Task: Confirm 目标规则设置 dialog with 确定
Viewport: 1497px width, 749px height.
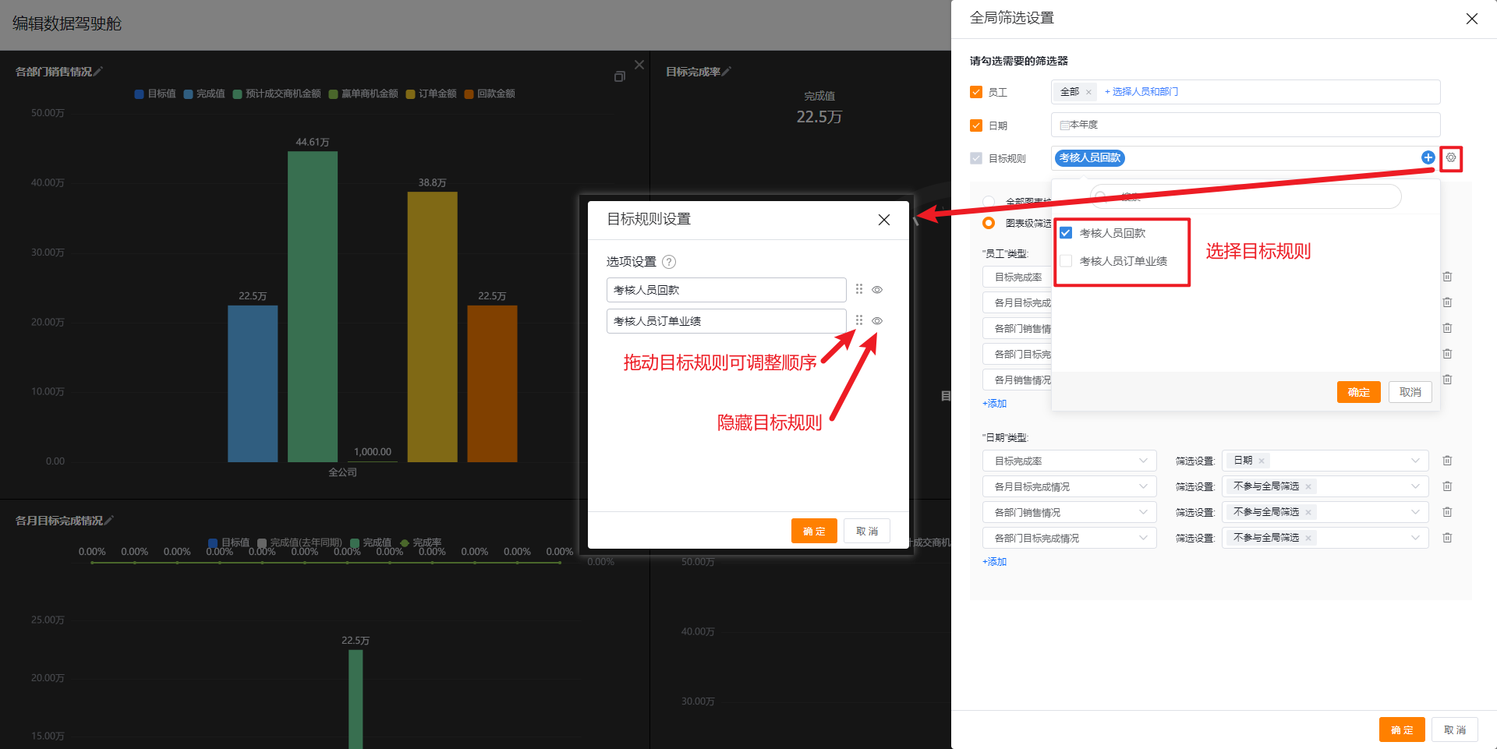Action: 814,531
